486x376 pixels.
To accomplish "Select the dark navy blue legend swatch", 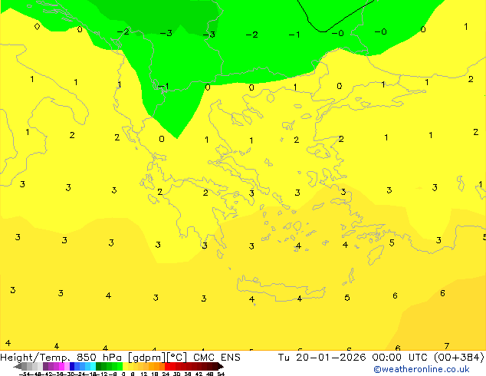I will [x=72, y=366].
